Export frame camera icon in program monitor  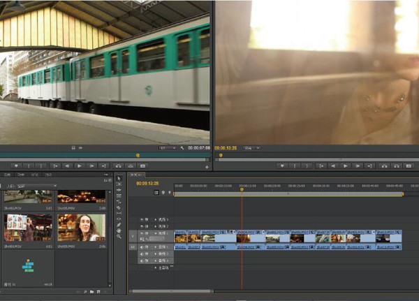(x=409, y=166)
